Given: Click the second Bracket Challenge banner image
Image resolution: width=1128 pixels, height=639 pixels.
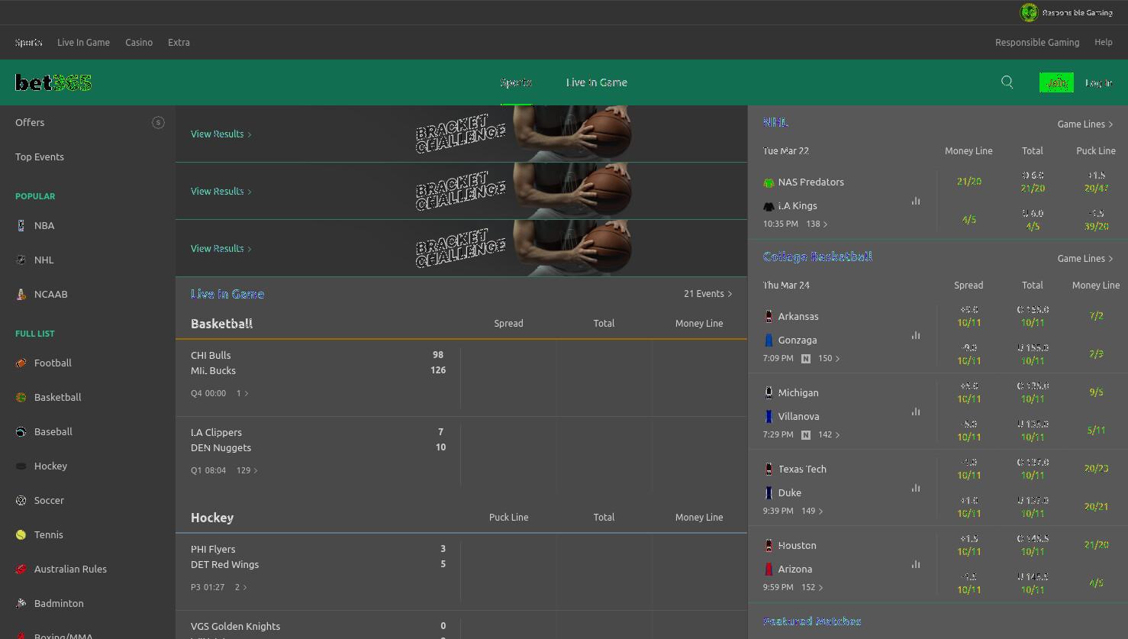Looking at the screenshot, I should point(523,191).
